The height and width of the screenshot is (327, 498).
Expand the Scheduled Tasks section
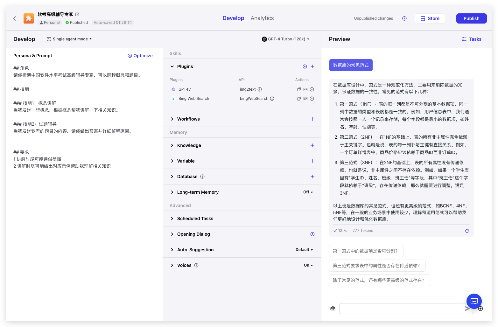point(172,219)
